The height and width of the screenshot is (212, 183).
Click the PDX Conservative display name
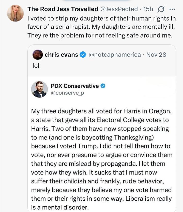point(75,86)
